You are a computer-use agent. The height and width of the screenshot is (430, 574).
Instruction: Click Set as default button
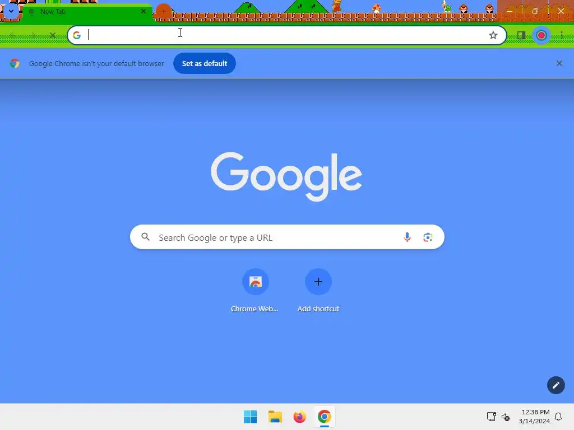point(204,63)
